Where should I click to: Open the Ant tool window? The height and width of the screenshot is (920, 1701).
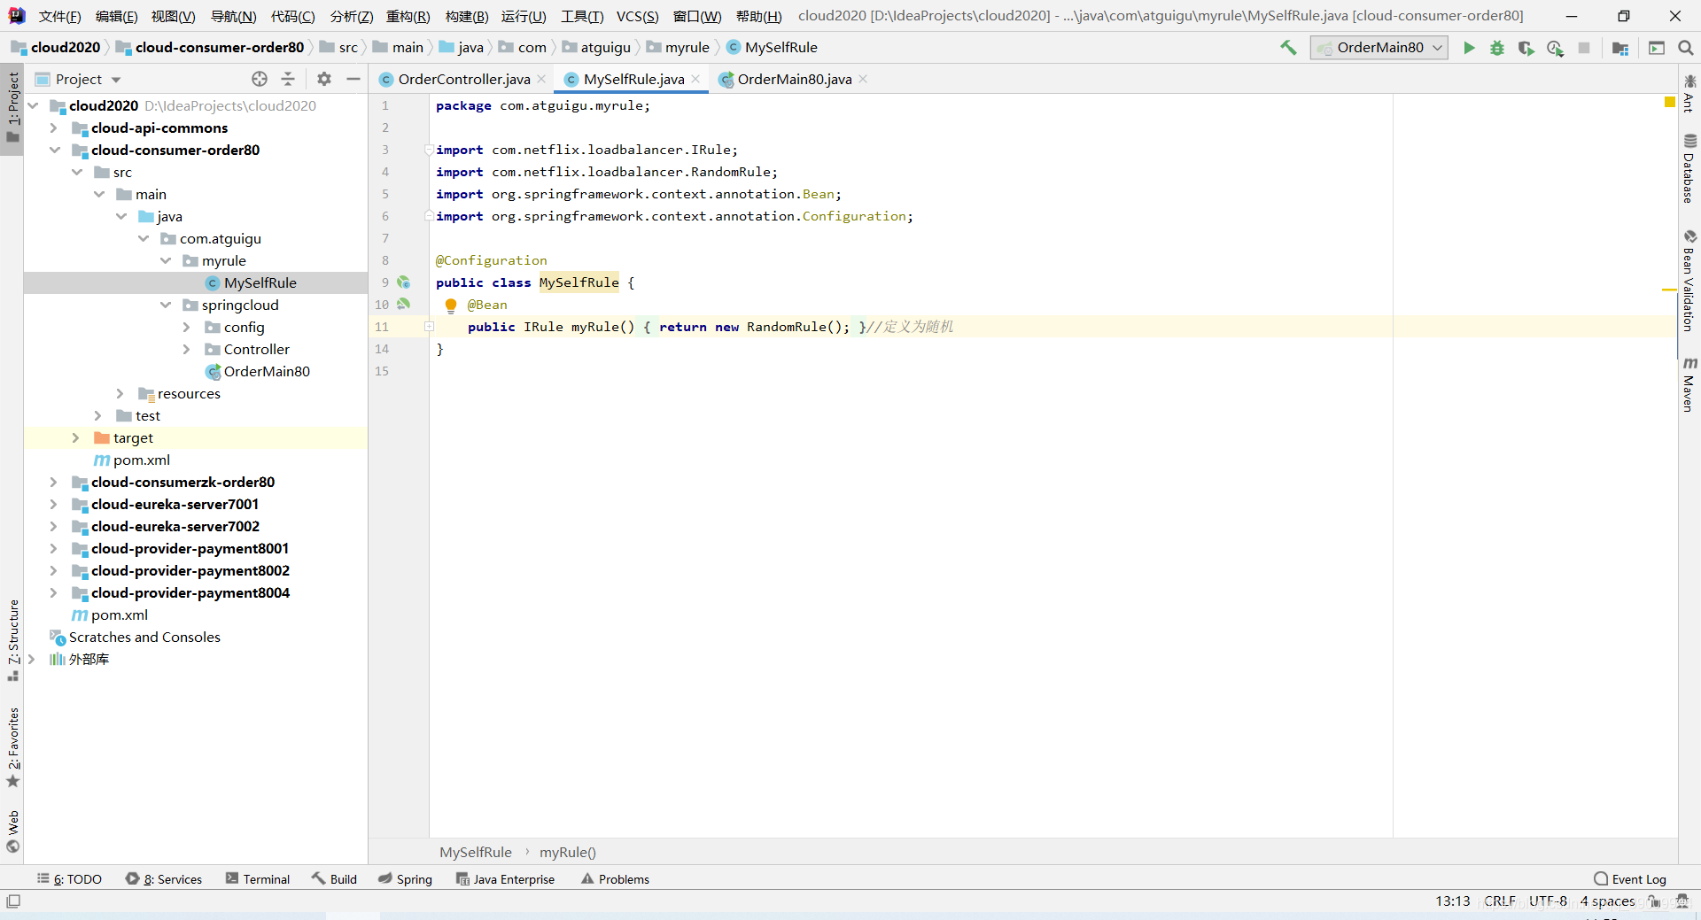[x=1689, y=94]
